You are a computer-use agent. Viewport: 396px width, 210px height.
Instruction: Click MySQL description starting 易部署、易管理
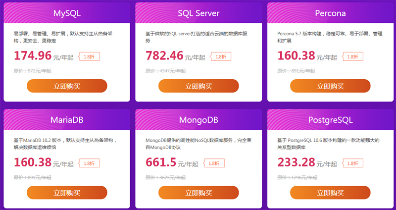(63, 37)
